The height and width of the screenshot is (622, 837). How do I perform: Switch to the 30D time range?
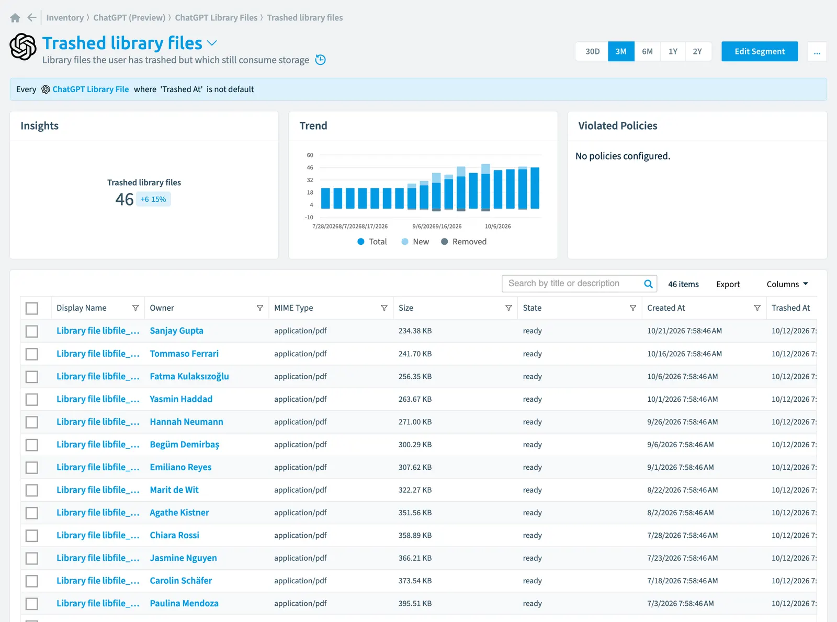coord(592,52)
